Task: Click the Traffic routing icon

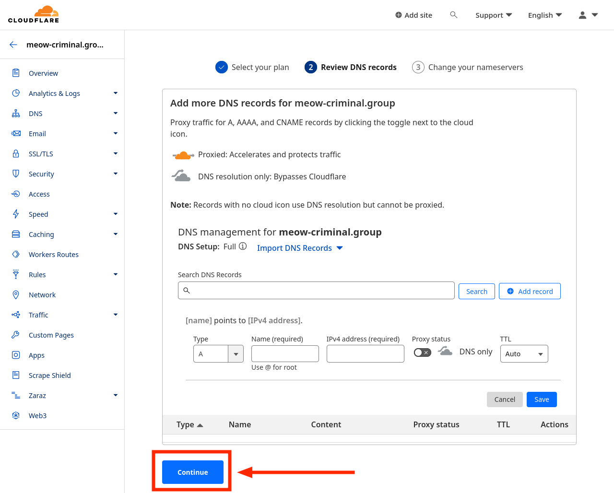Action: click(16, 315)
